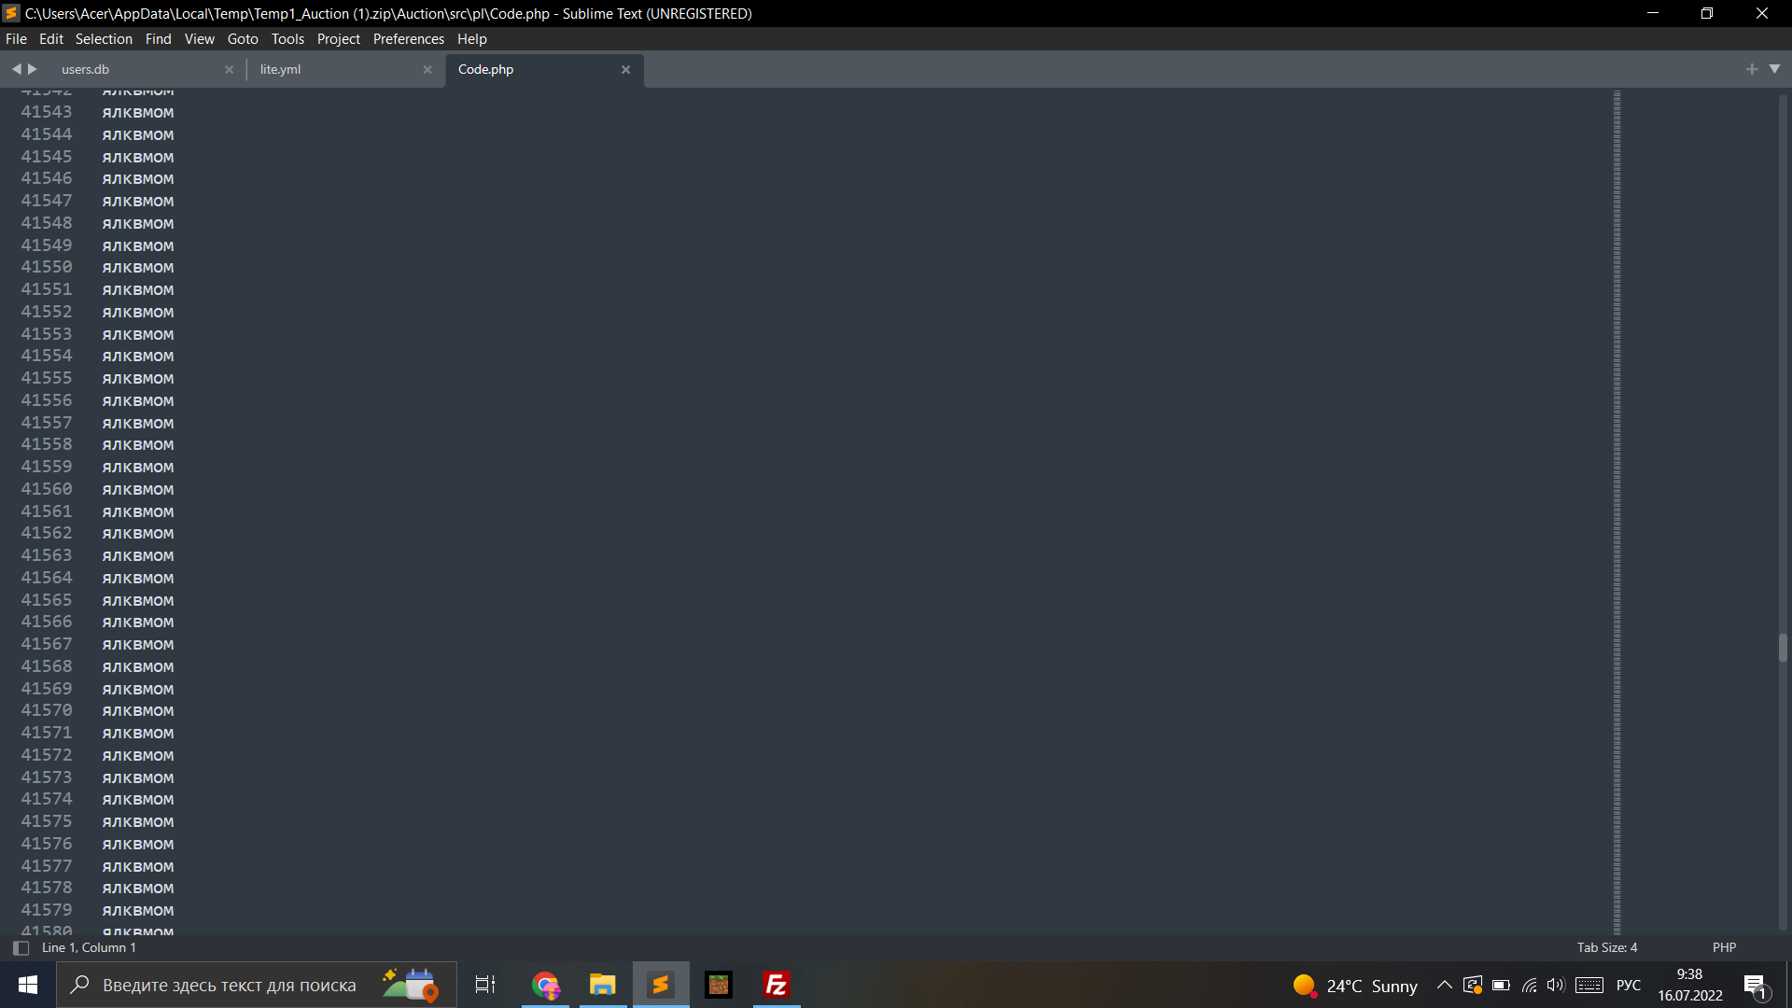The width and height of the screenshot is (1792, 1008).
Task: Open the Line 1, Column 1 position indicator
Action: 89,948
